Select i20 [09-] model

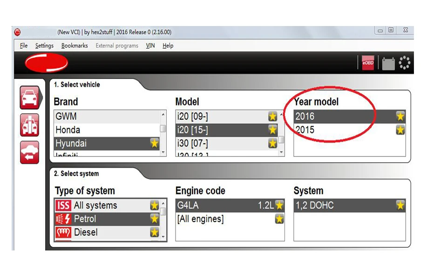pyautogui.click(x=227, y=116)
